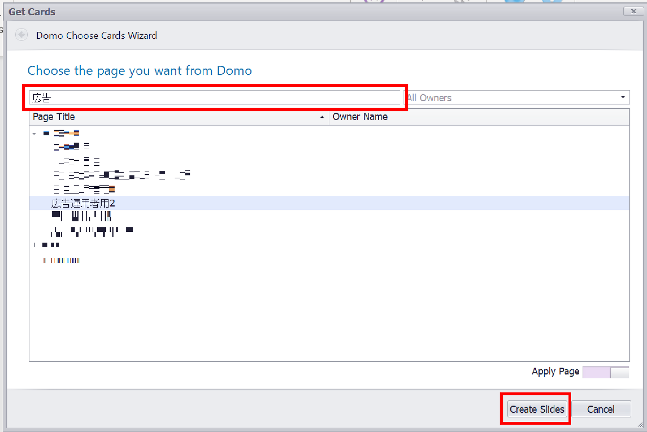Cancel the Get Cards dialog

(x=601, y=409)
